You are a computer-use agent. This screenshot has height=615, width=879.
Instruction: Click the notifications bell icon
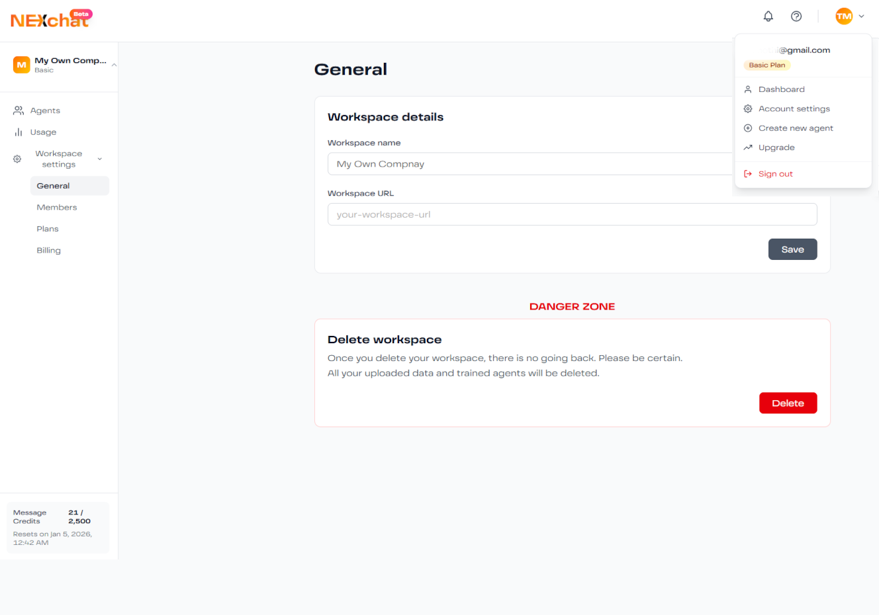pyautogui.click(x=768, y=17)
